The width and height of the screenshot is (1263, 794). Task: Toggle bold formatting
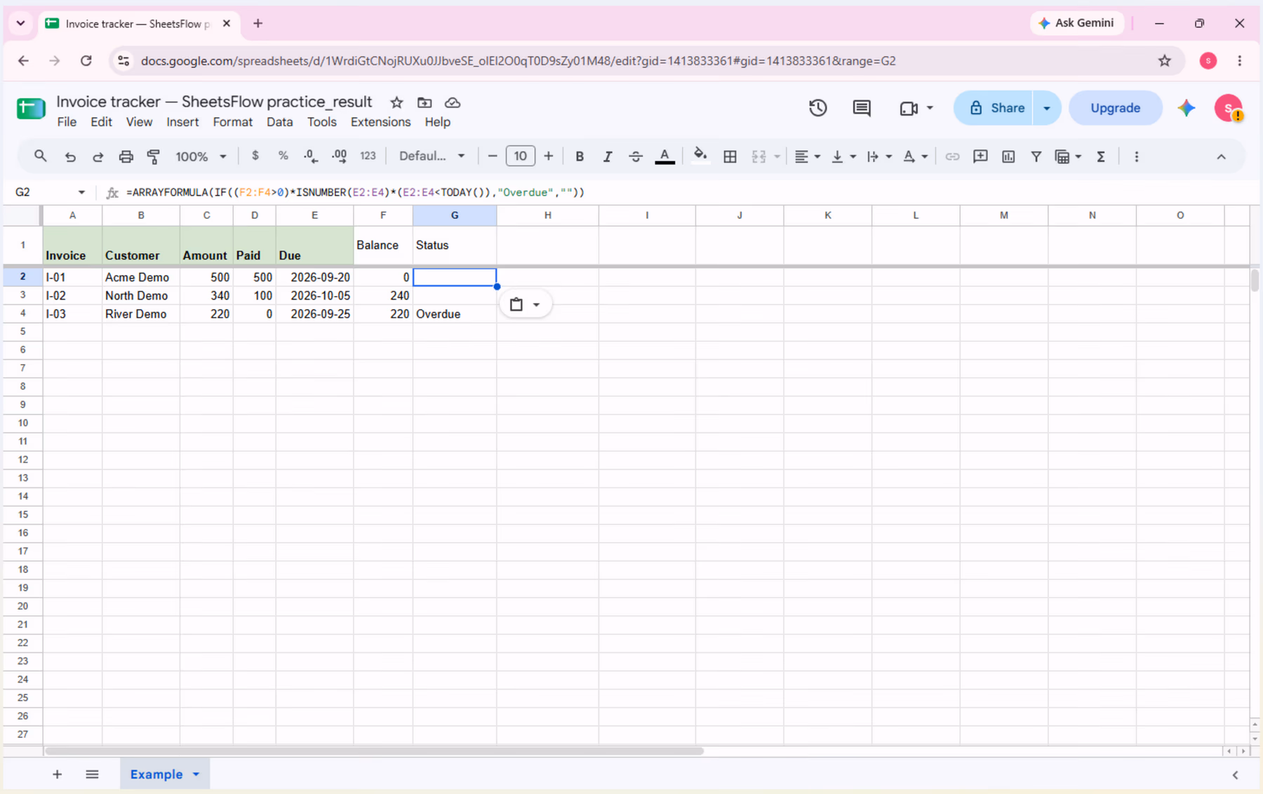[x=580, y=156]
